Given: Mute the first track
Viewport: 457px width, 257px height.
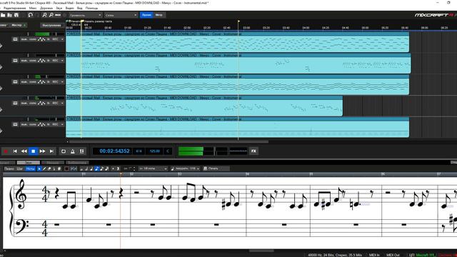Looking at the screenshot, I should click(x=24, y=39).
